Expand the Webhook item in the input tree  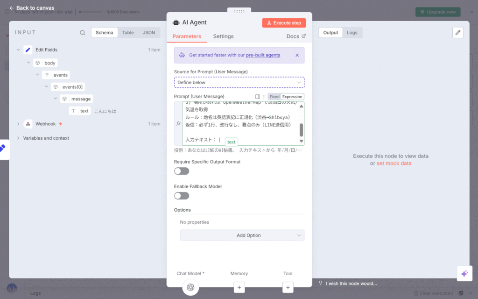[18, 124]
